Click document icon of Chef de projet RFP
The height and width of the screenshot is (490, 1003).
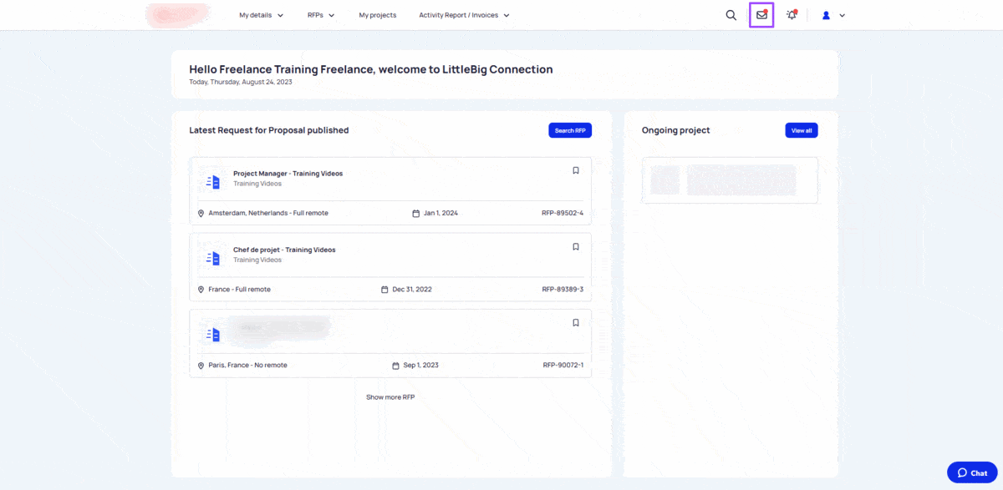click(214, 258)
